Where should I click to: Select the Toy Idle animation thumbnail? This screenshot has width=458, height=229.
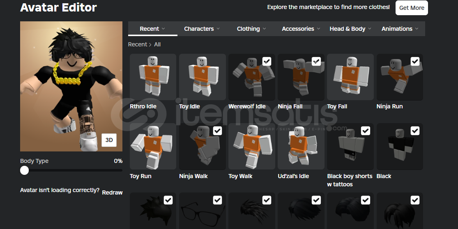click(x=203, y=77)
